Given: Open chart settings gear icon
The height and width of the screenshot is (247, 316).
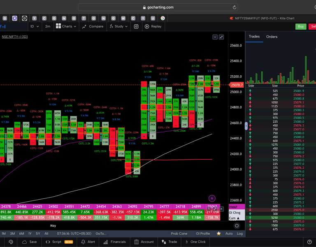Looking at the screenshot, I should (x=237, y=226).
